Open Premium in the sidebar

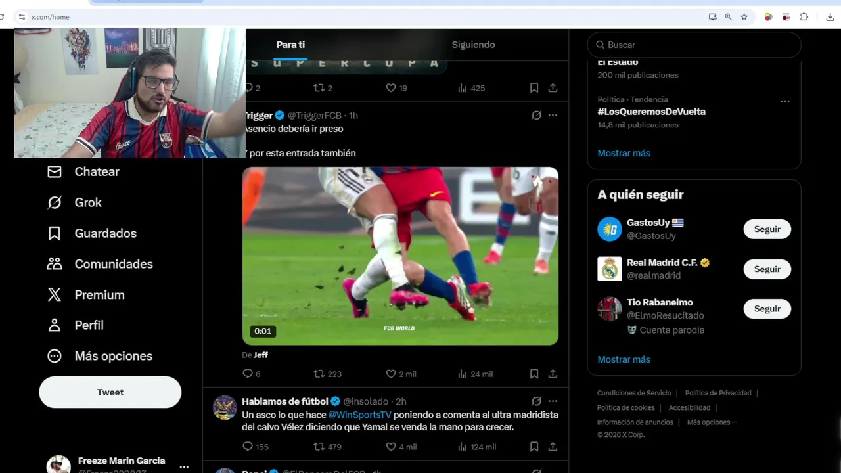(85, 295)
